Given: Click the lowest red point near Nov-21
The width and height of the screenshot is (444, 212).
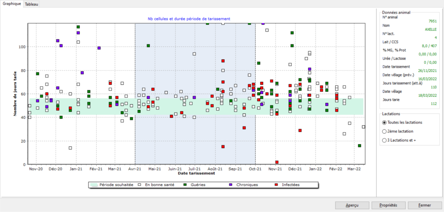Looking at the screenshot, I should tap(277, 162).
